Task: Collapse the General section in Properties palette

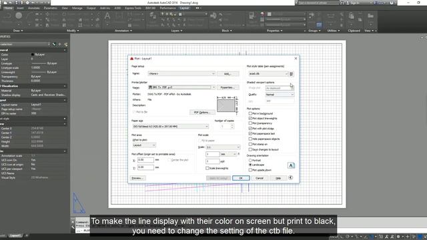Action: click(x=65, y=50)
